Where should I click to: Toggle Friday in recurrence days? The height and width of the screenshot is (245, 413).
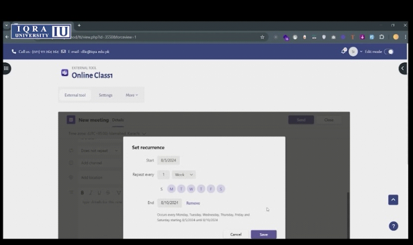coord(211,189)
